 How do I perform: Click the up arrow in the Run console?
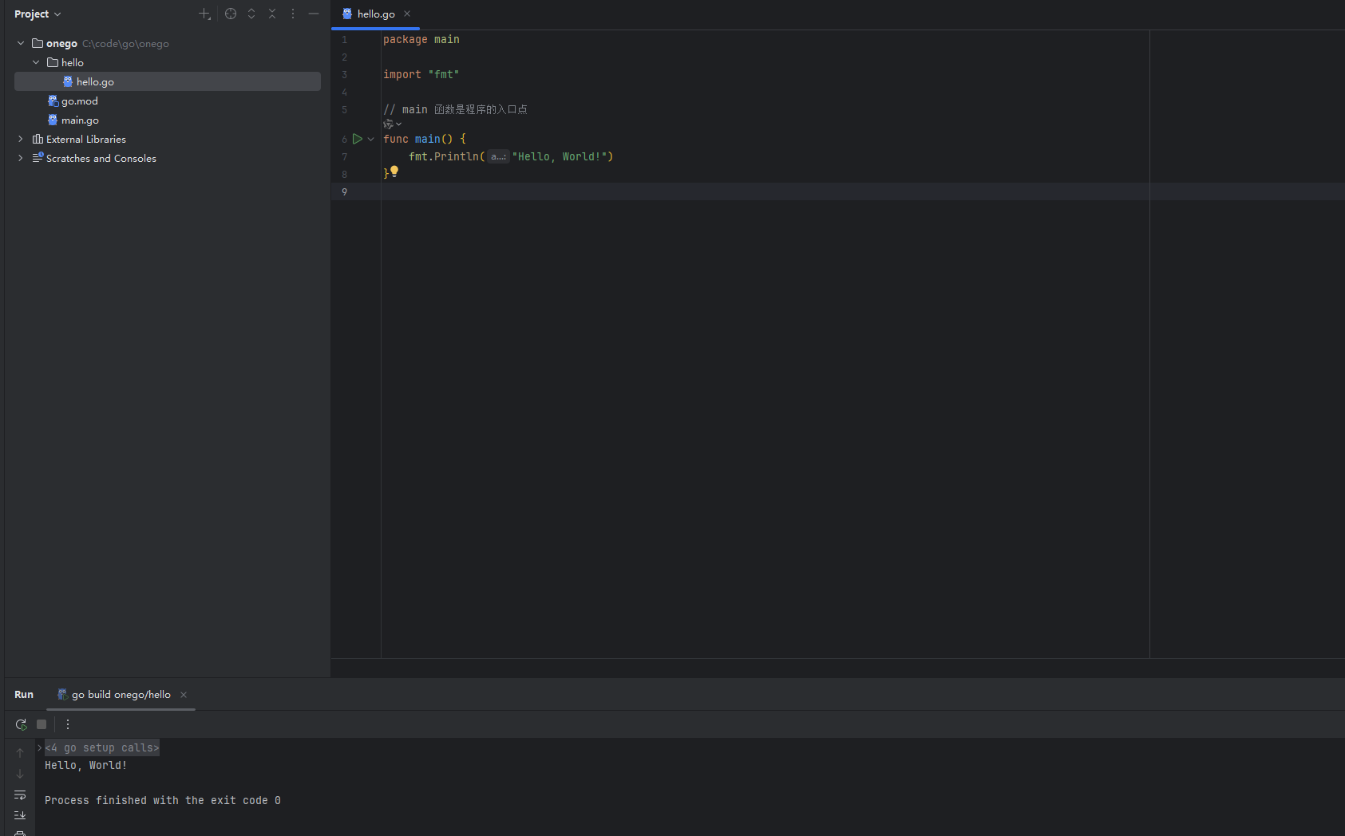coord(20,752)
